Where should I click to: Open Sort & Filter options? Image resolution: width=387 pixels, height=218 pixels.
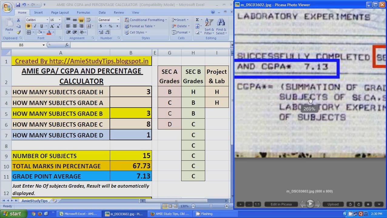pyautogui.click(x=209, y=26)
